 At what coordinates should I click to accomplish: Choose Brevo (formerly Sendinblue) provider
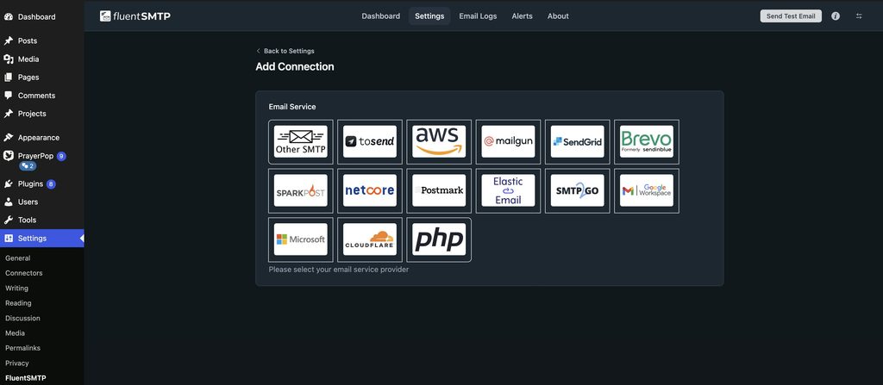click(x=647, y=142)
